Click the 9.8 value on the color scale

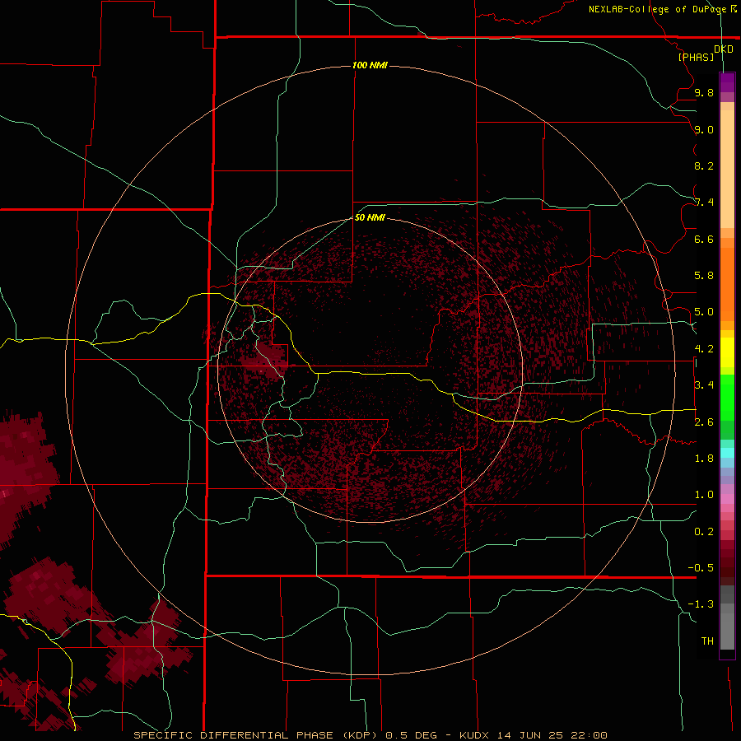click(x=704, y=92)
